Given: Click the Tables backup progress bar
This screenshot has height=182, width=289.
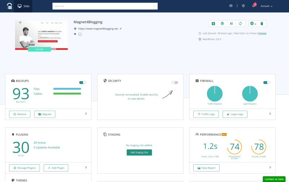Looking at the screenshot, I should point(67,94).
